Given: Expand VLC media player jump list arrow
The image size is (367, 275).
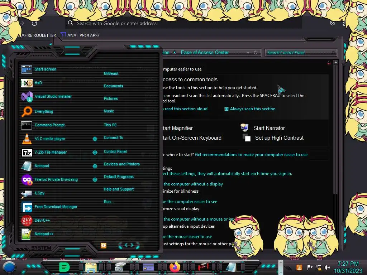Looking at the screenshot, I should coord(95,139).
